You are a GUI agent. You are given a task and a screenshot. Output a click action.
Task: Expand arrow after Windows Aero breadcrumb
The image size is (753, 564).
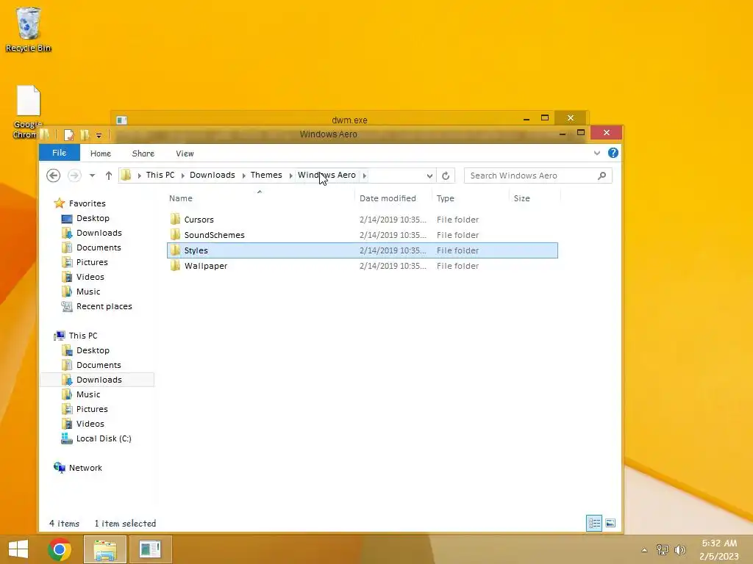(x=365, y=176)
